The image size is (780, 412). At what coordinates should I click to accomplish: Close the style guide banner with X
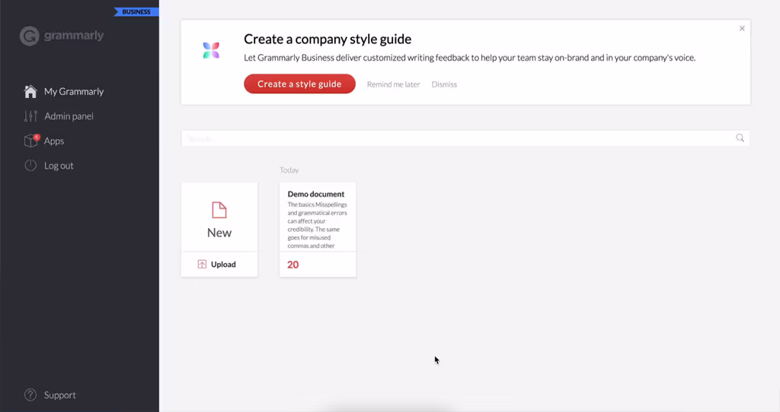[x=742, y=28]
